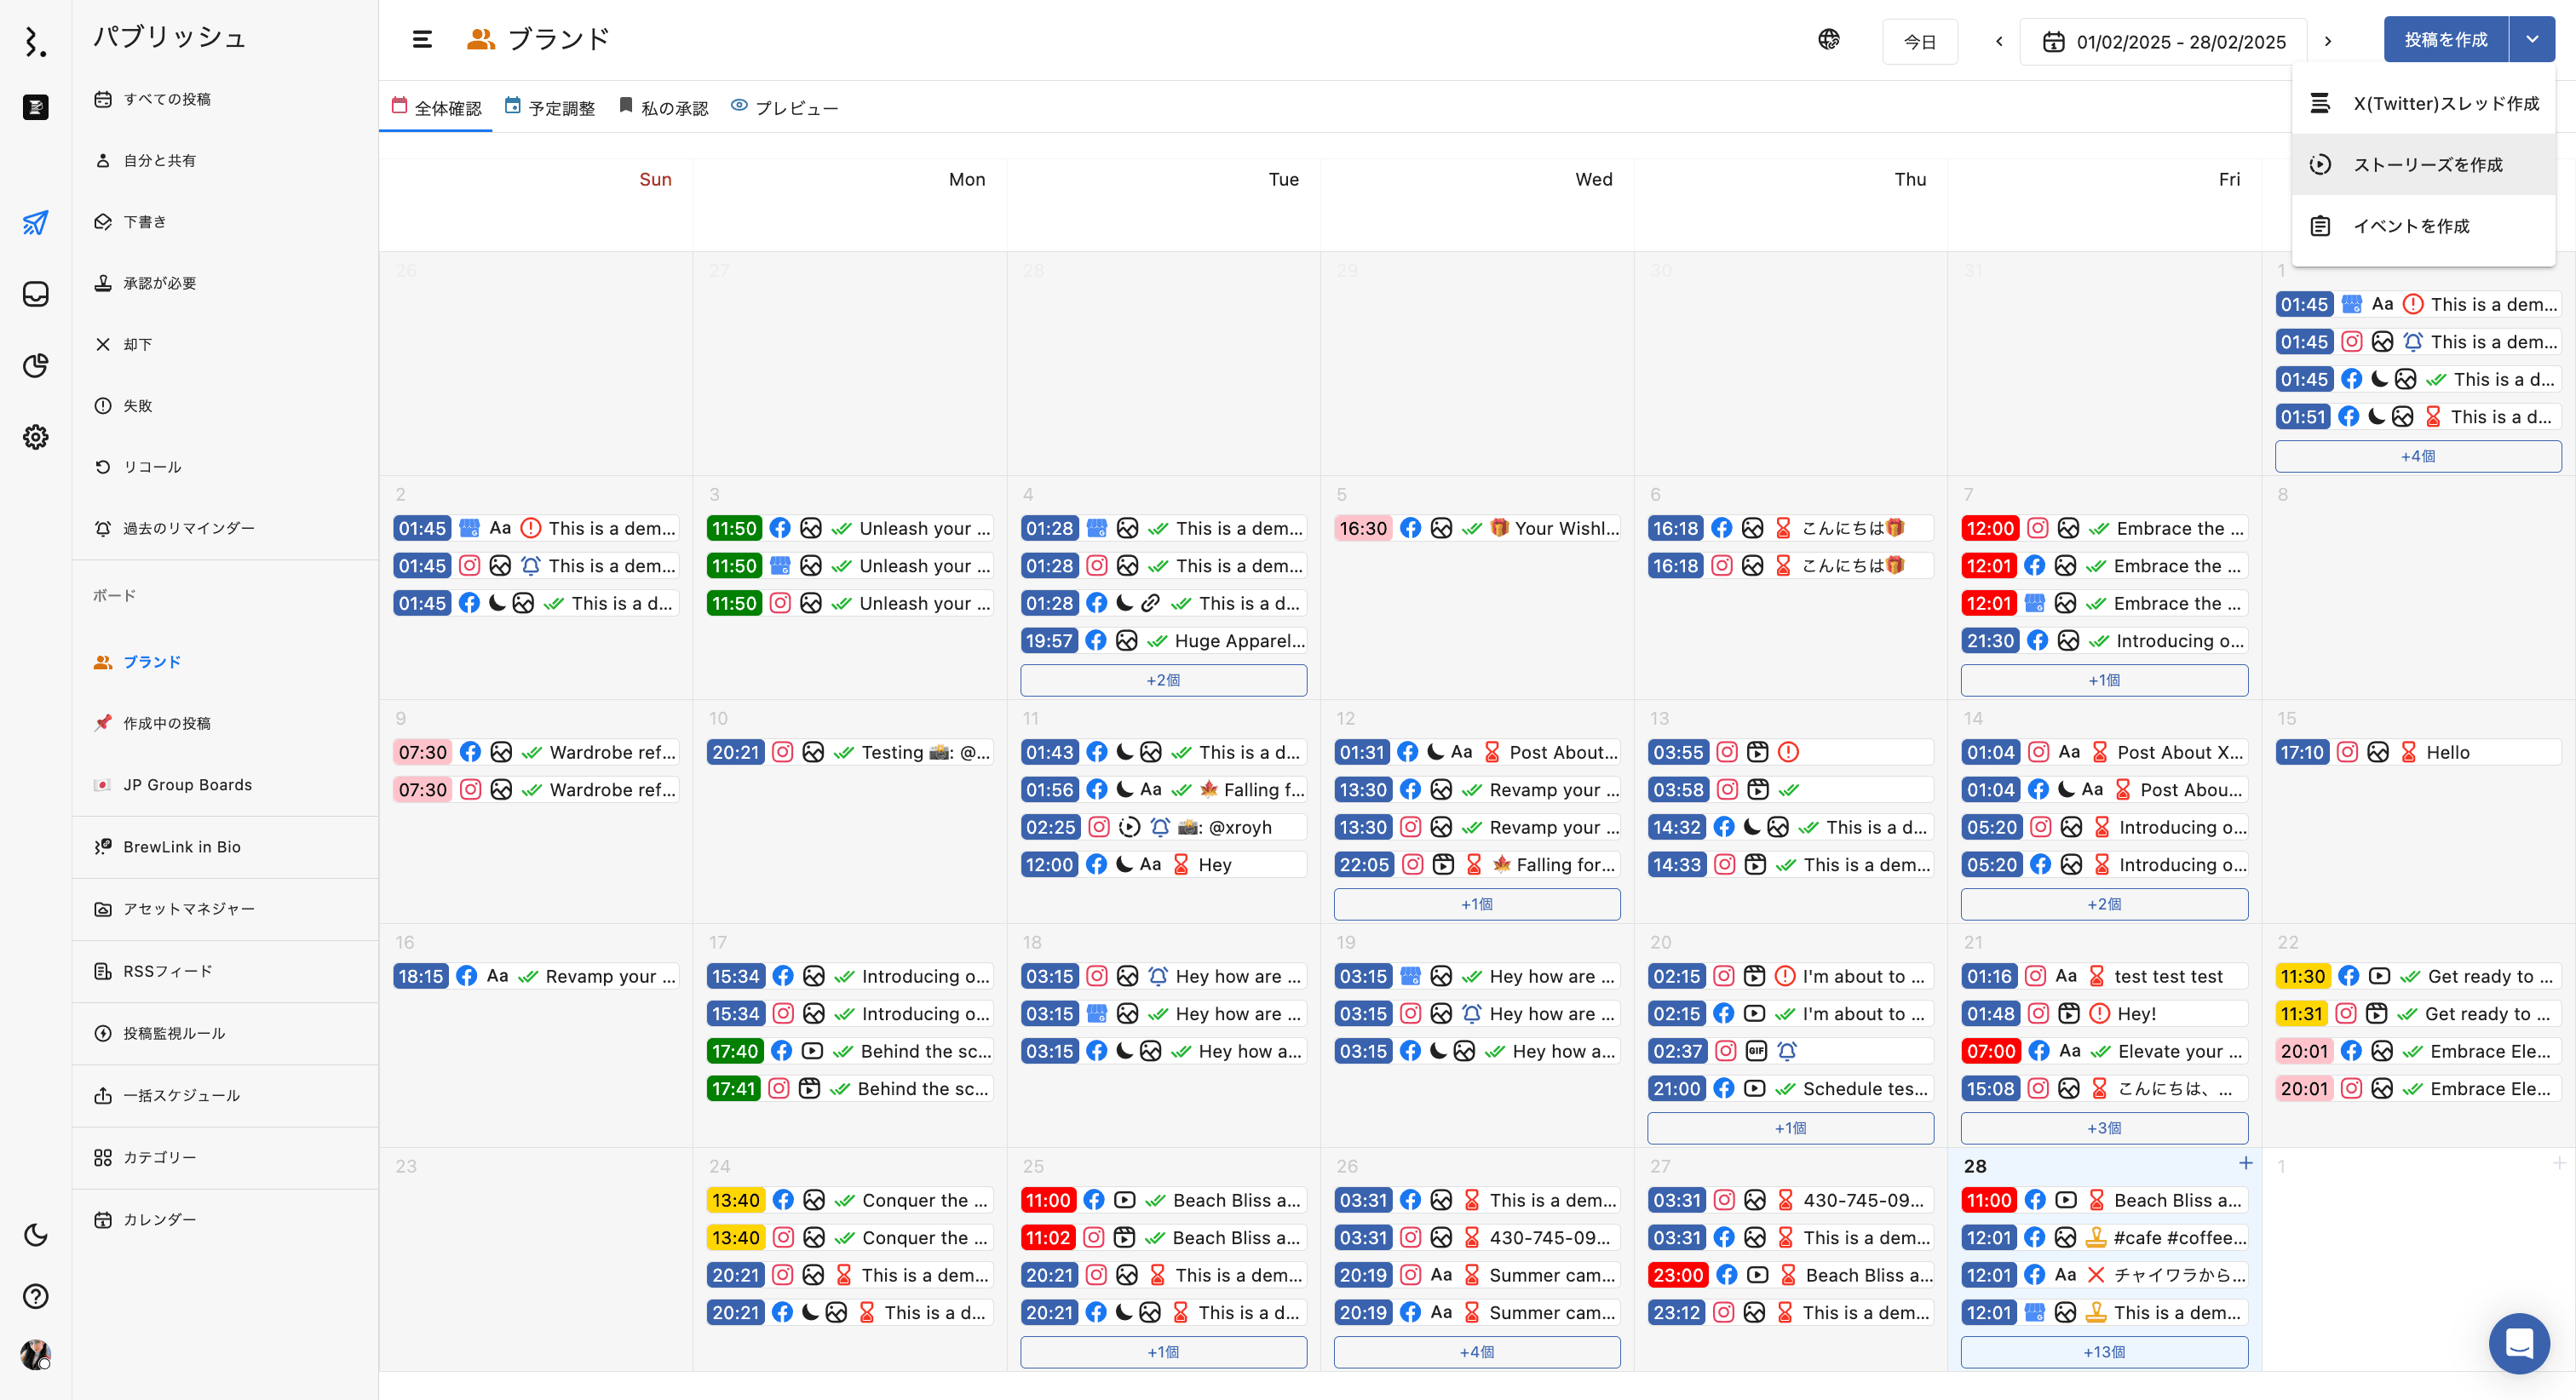2576x1400 pixels.
Task: Expand the 投稿を作成 dropdown arrow
Action: [x=2531, y=40]
